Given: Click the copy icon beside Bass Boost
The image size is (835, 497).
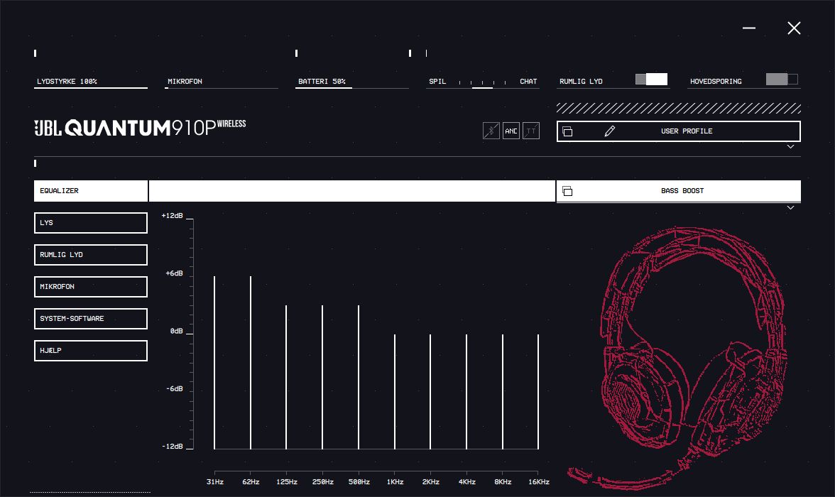Looking at the screenshot, I should pyautogui.click(x=568, y=191).
